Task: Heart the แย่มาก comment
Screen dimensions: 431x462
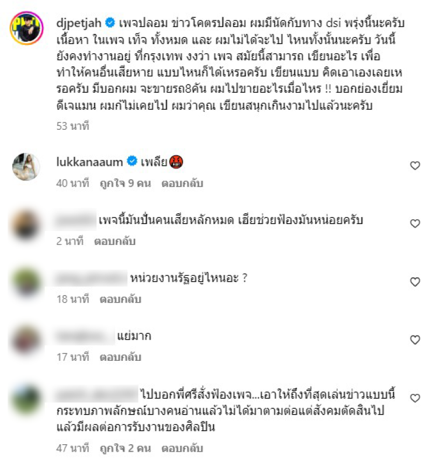Action: coord(415,340)
